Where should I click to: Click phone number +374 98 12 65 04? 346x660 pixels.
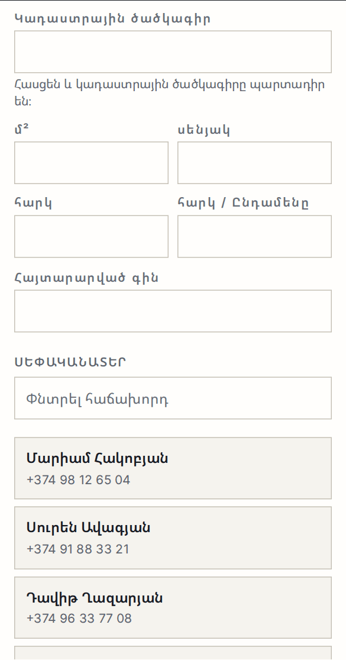[x=78, y=480]
